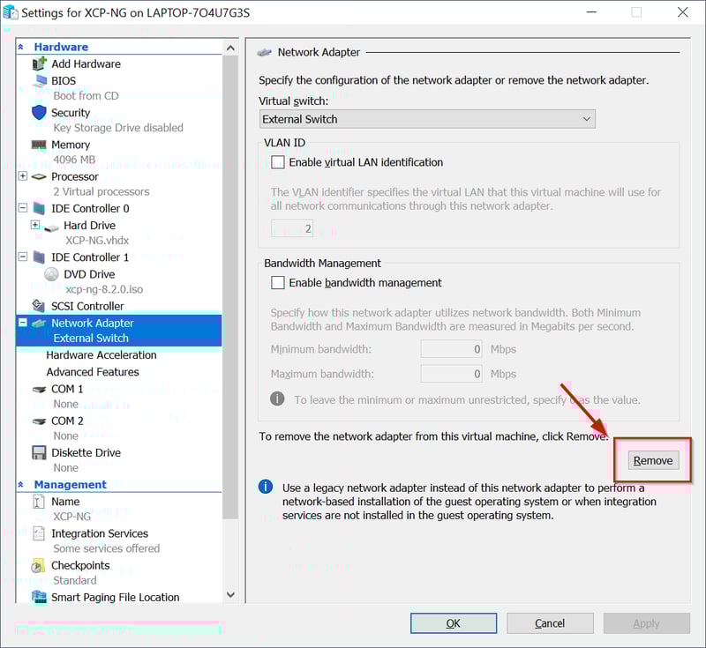Collapse the Network Adapter tree node
Screen dimensions: 706x648
point(23,323)
